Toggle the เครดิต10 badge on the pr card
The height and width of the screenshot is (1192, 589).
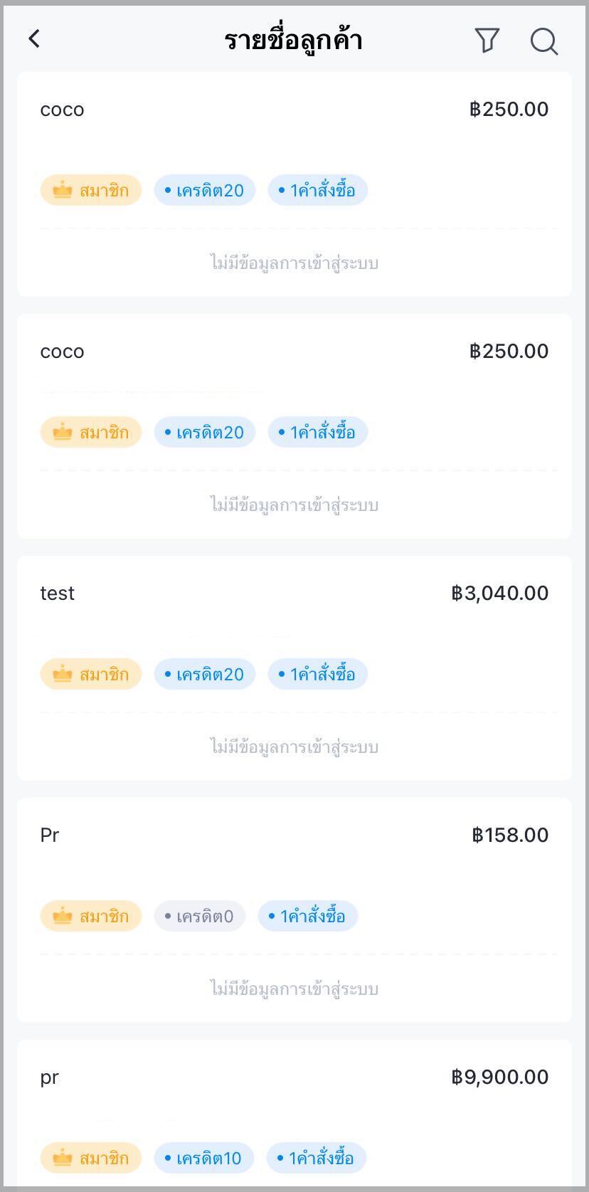point(203,1158)
